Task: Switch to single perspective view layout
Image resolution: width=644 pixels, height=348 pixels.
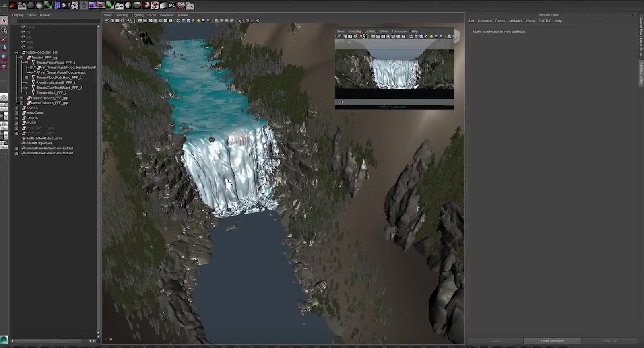Action: click(x=4, y=97)
